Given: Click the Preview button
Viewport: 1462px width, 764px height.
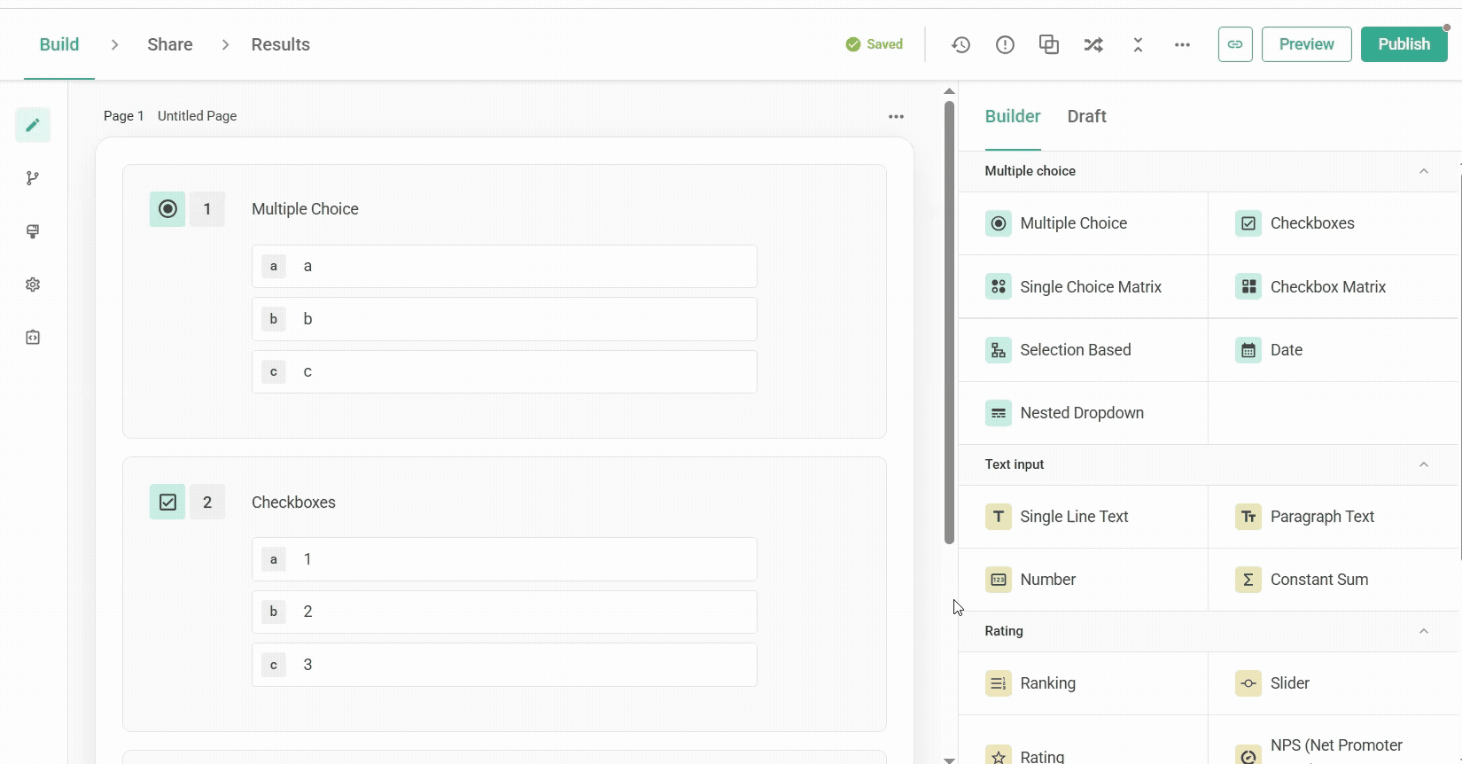Looking at the screenshot, I should pyautogui.click(x=1306, y=44).
